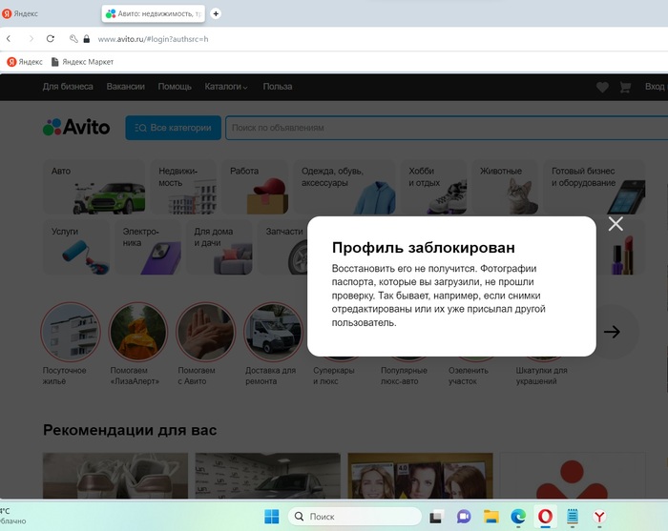Open Одежда, обувь, аксессуары category
The image size is (668, 531).
344,187
